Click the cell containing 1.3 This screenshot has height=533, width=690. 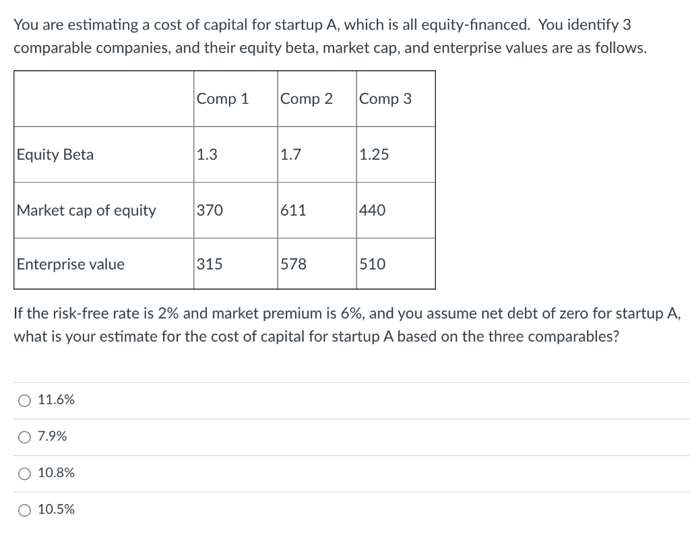pyautogui.click(x=206, y=154)
